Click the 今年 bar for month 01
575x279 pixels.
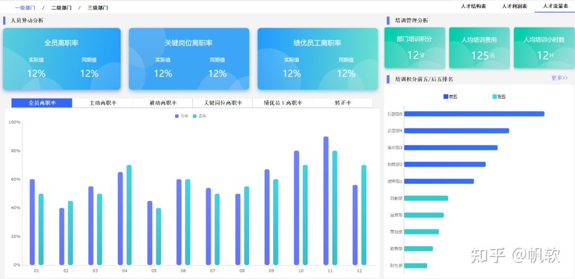(x=32, y=222)
